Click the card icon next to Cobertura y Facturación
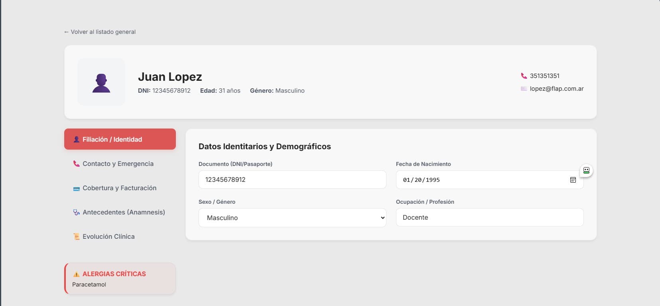The image size is (660, 306). point(76,189)
